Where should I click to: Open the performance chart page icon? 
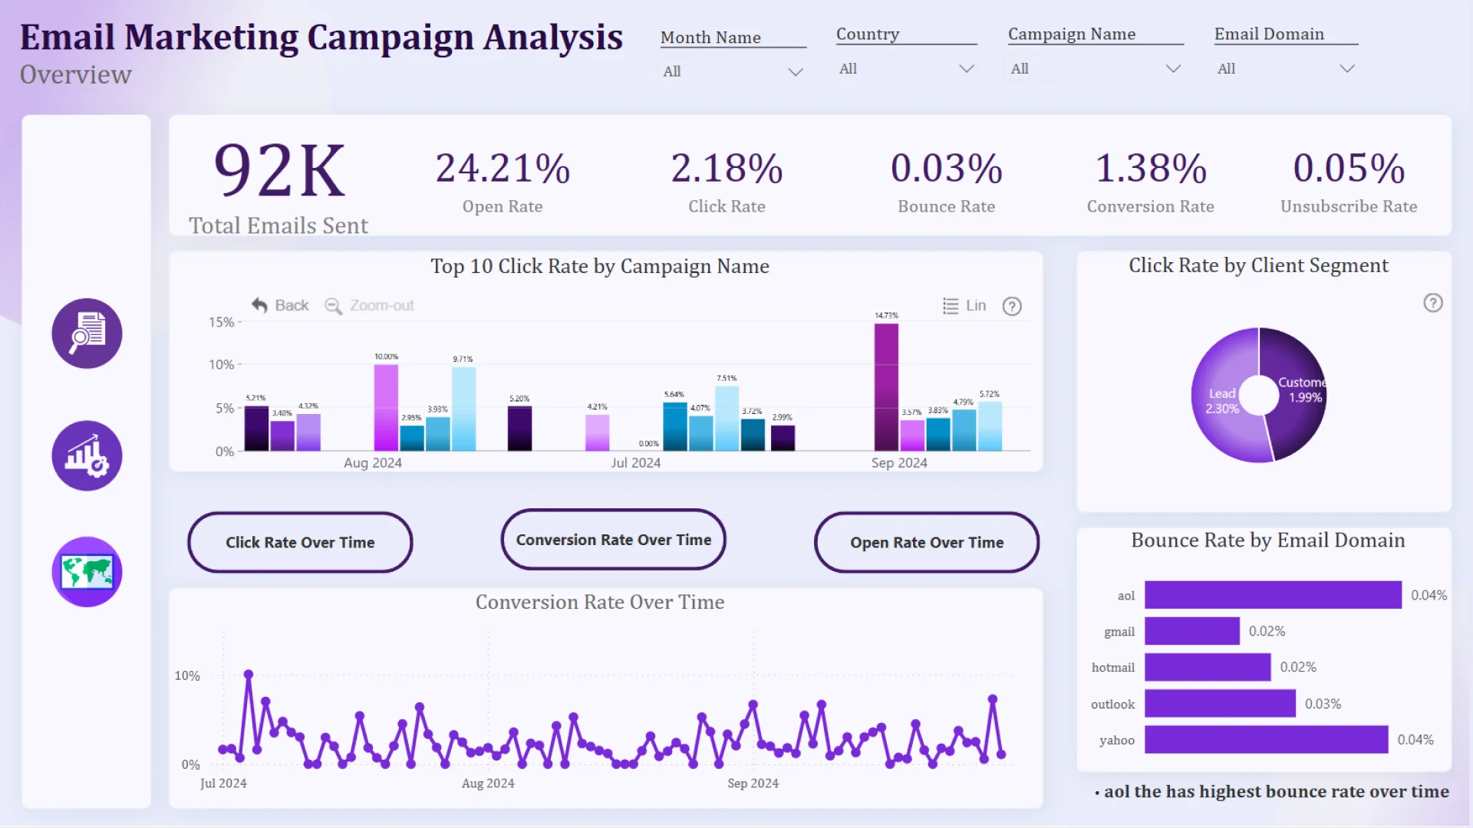click(x=87, y=455)
